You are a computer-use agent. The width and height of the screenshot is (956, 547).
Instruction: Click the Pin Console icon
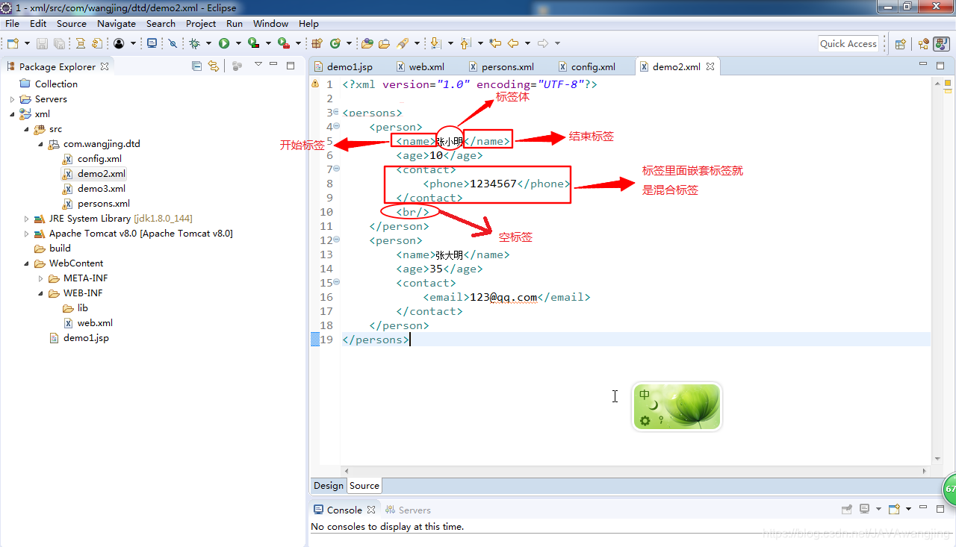point(846,509)
